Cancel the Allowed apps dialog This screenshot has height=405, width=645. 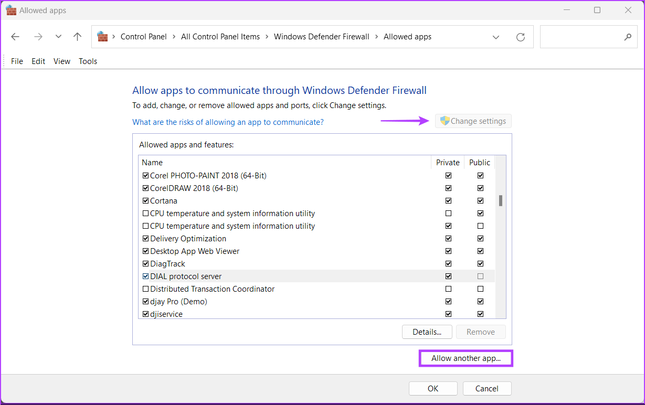point(487,389)
